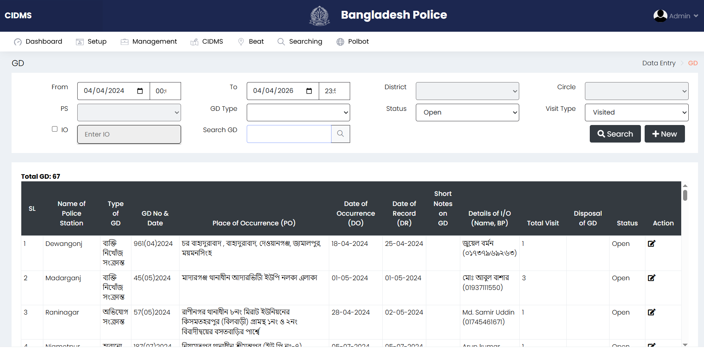
Task: Click the edit icon for Dewangonj row
Action: pyautogui.click(x=651, y=244)
